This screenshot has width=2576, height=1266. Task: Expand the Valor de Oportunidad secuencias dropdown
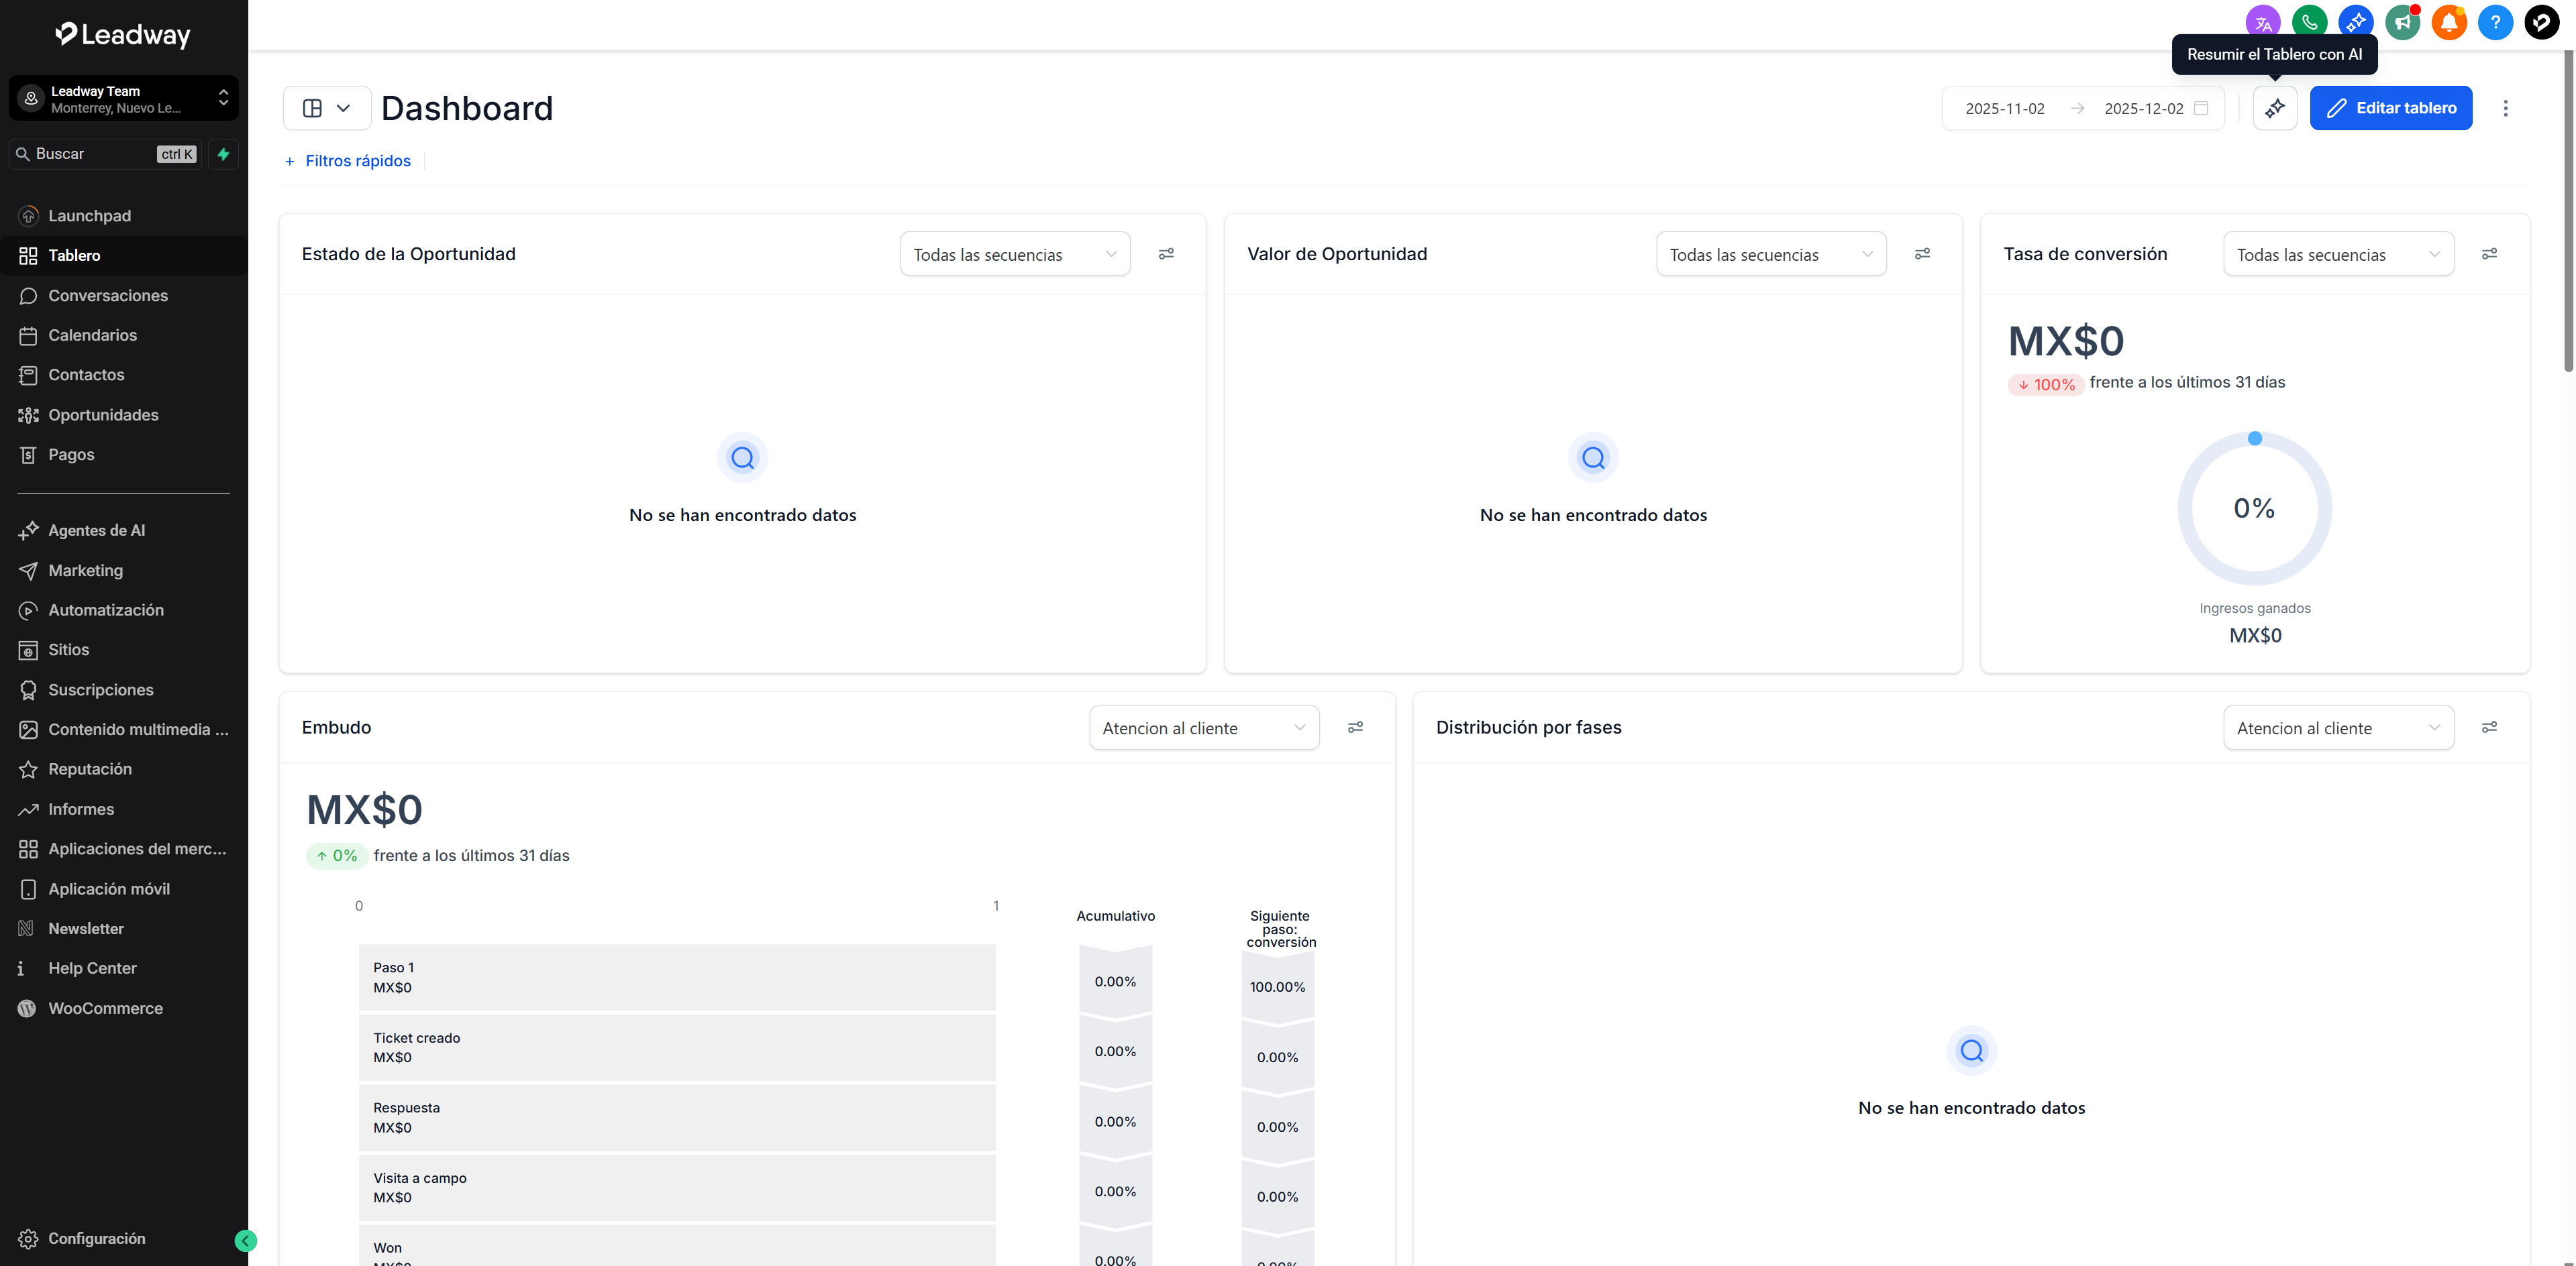point(1770,255)
